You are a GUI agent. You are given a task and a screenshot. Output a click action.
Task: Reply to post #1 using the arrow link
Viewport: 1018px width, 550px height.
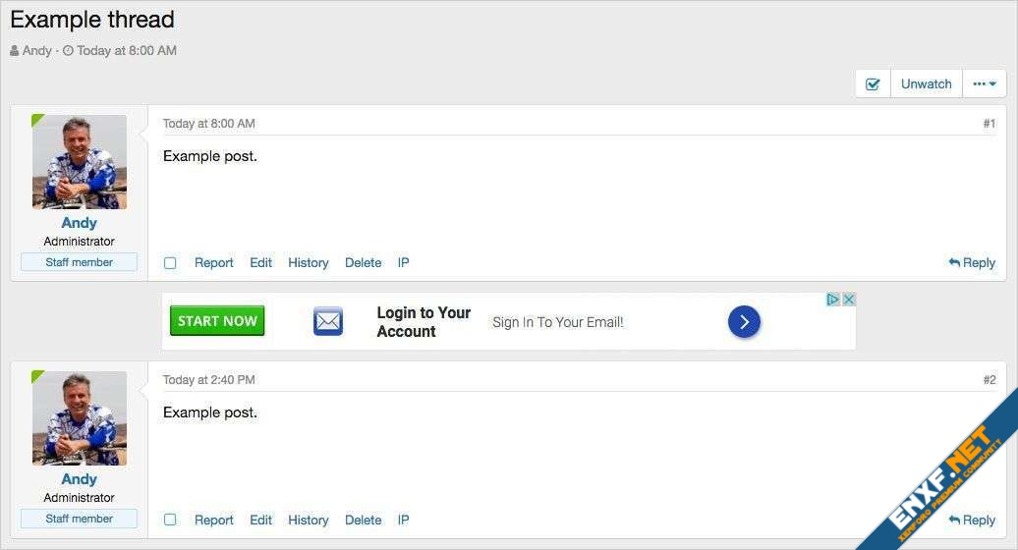[x=972, y=263]
